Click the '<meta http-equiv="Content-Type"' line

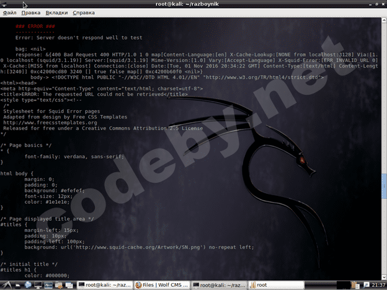(102, 89)
